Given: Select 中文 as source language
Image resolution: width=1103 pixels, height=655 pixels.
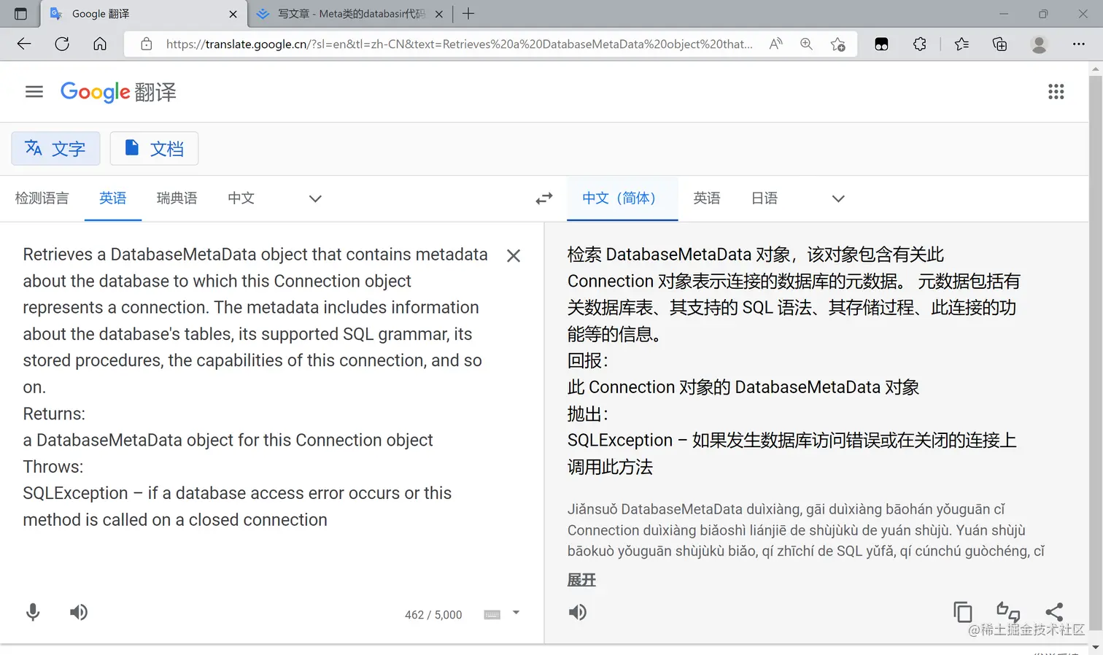Looking at the screenshot, I should coord(241,198).
